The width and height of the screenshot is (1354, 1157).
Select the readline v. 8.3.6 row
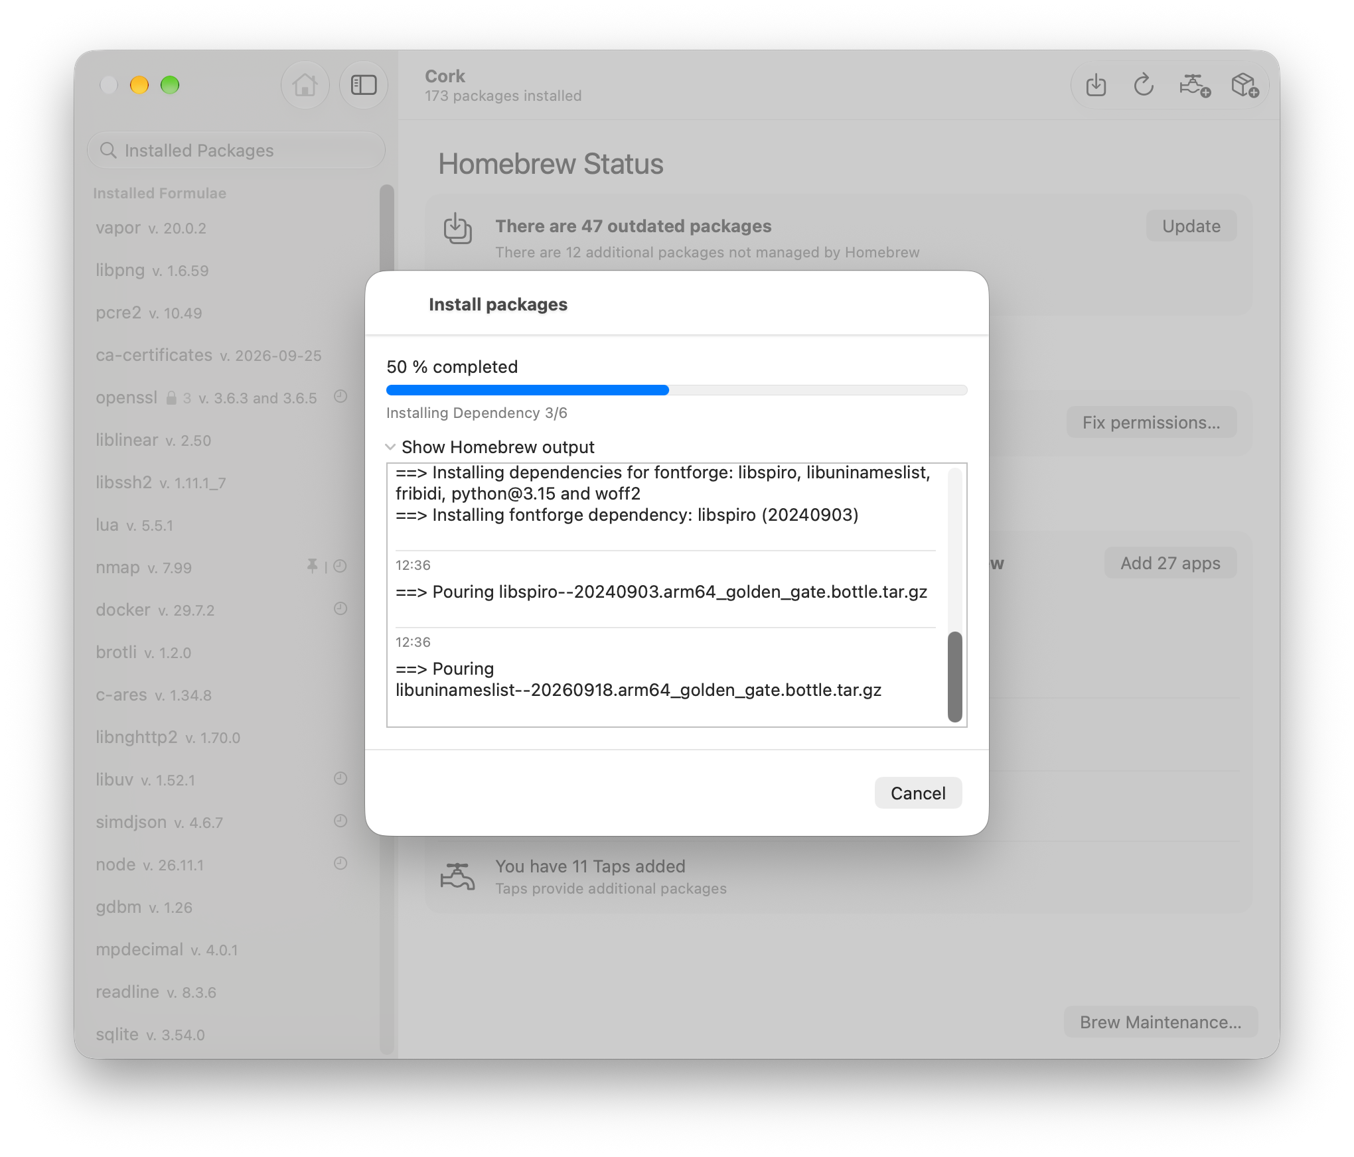click(222, 992)
